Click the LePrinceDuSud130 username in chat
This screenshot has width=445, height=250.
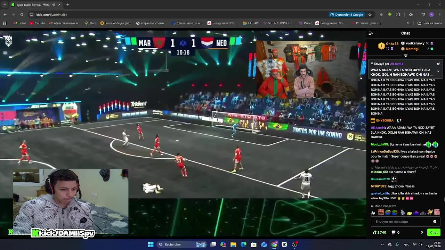click(x=385, y=151)
